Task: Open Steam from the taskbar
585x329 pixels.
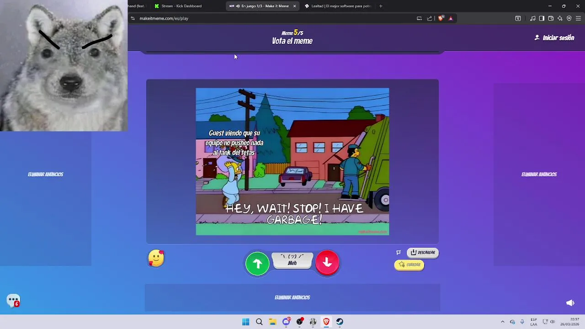Action: point(340,322)
